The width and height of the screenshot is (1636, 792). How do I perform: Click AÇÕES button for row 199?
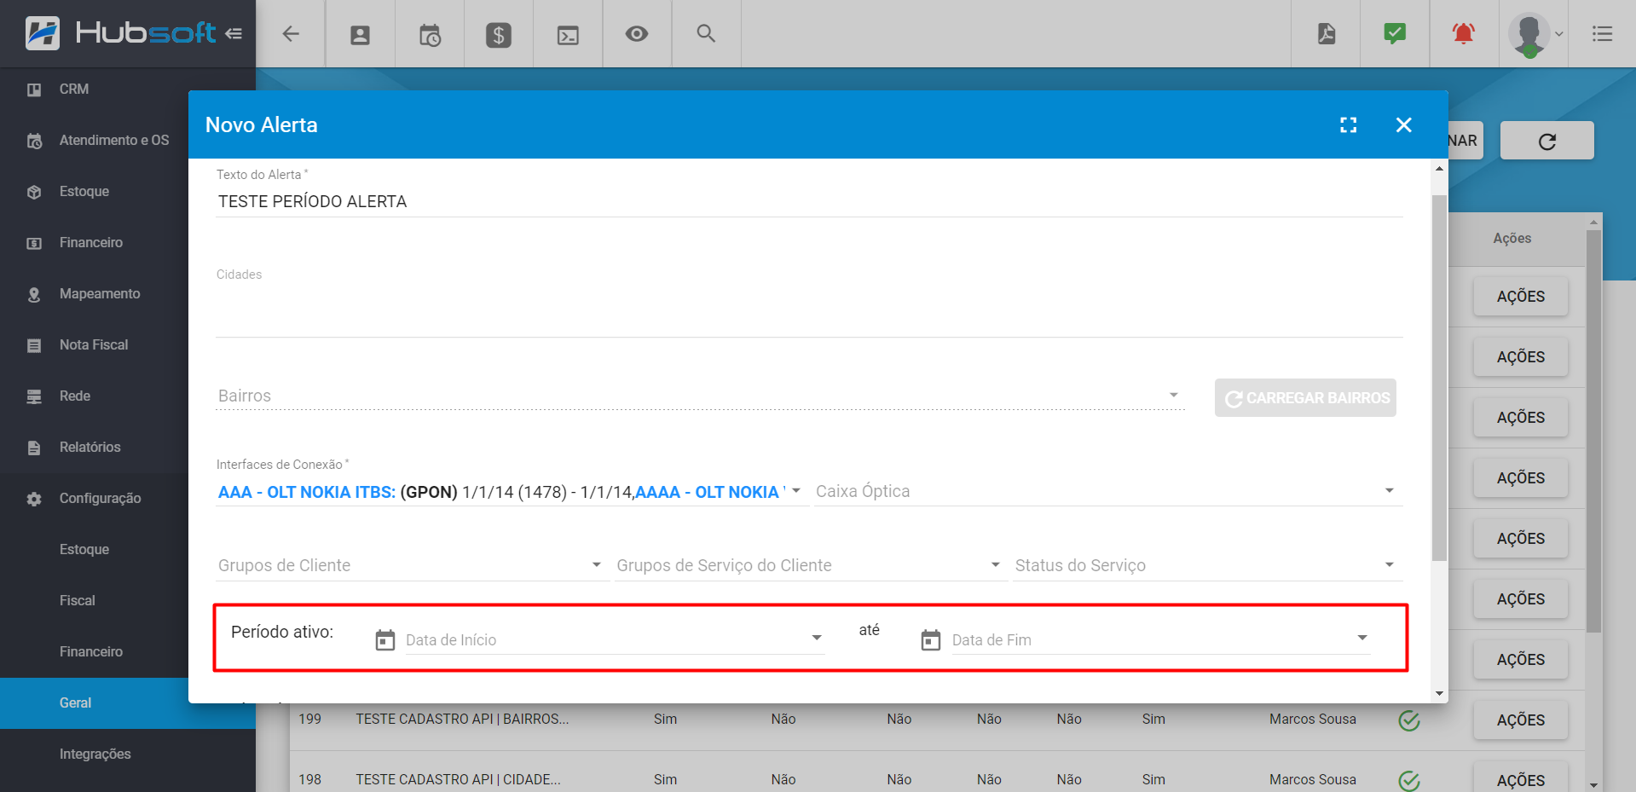[x=1520, y=720]
